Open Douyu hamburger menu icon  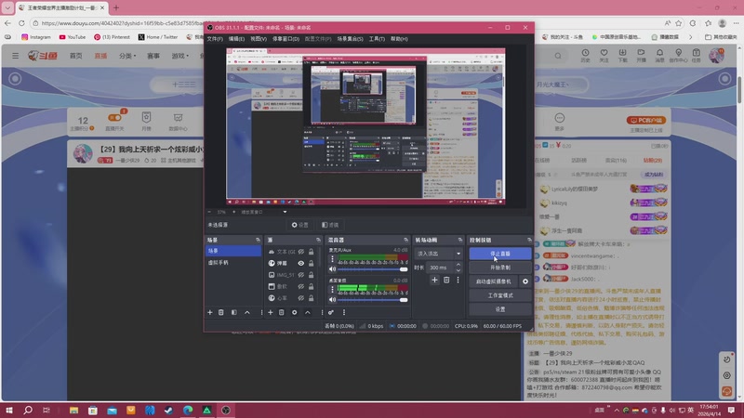click(15, 56)
